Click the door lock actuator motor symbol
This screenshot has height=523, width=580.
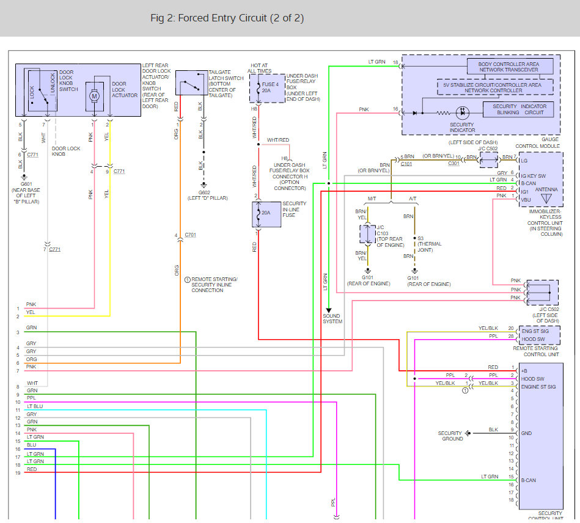(94, 97)
